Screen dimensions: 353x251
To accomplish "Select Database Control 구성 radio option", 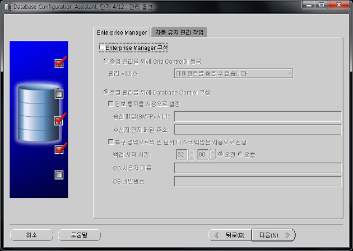I will click(106, 92).
